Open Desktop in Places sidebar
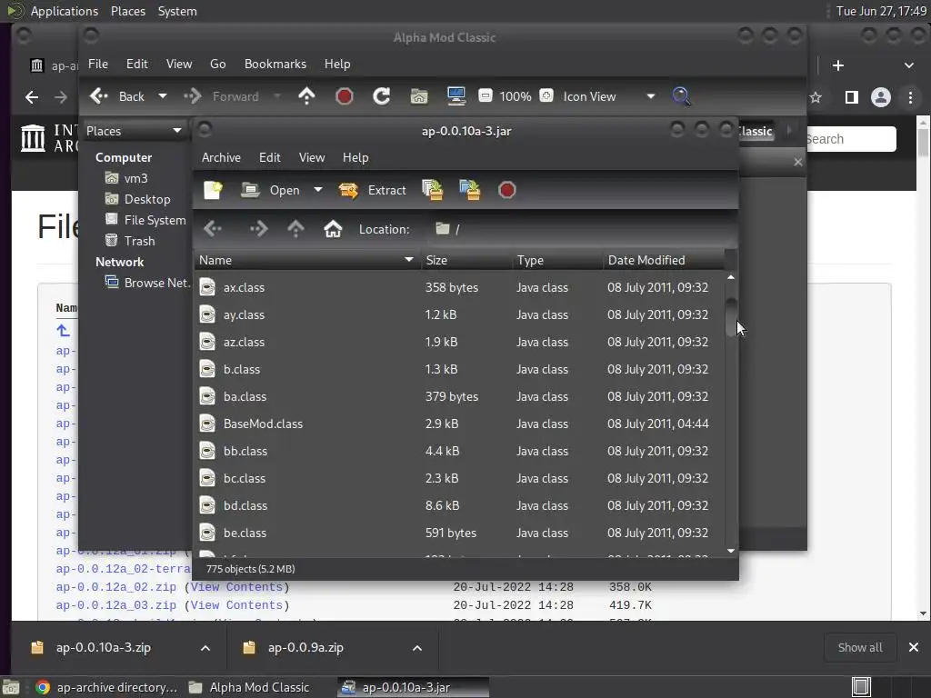Image resolution: width=931 pixels, height=698 pixels. (x=146, y=199)
